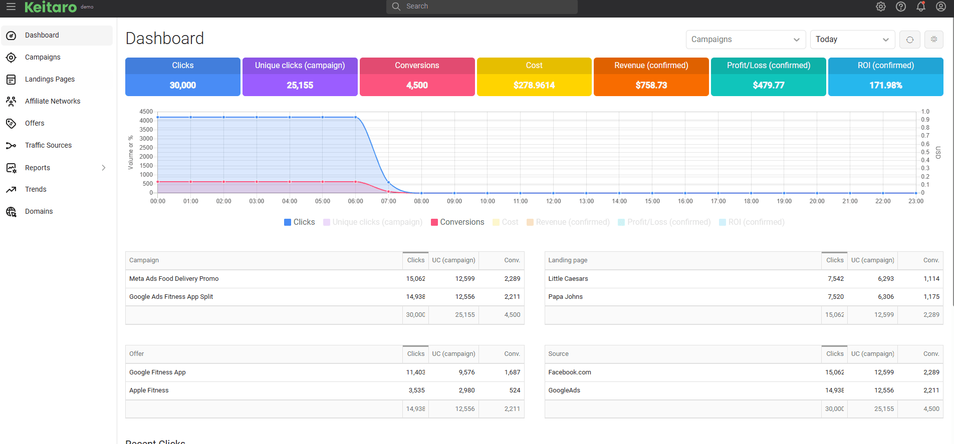The image size is (954, 444).
Task: Open Meta Ads Food Delivery Promo campaign
Action: (174, 279)
